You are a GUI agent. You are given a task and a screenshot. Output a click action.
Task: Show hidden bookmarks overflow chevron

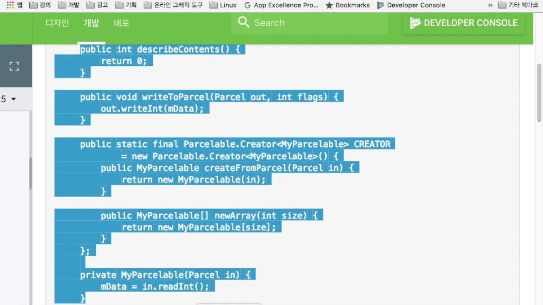(x=490, y=5)
